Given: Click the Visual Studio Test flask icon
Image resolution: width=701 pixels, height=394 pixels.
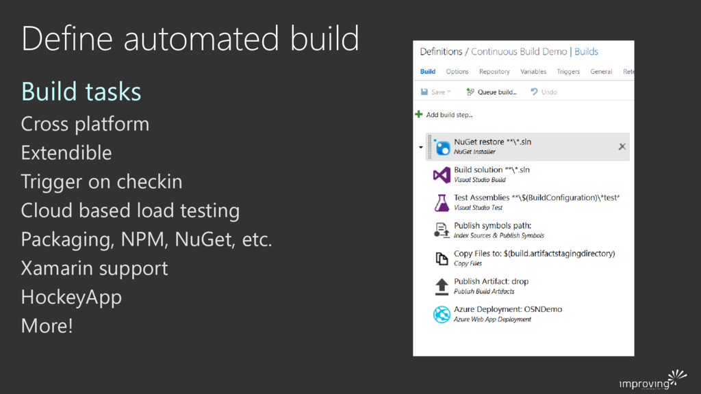Looking at the screenshot, I should point(442,202).
